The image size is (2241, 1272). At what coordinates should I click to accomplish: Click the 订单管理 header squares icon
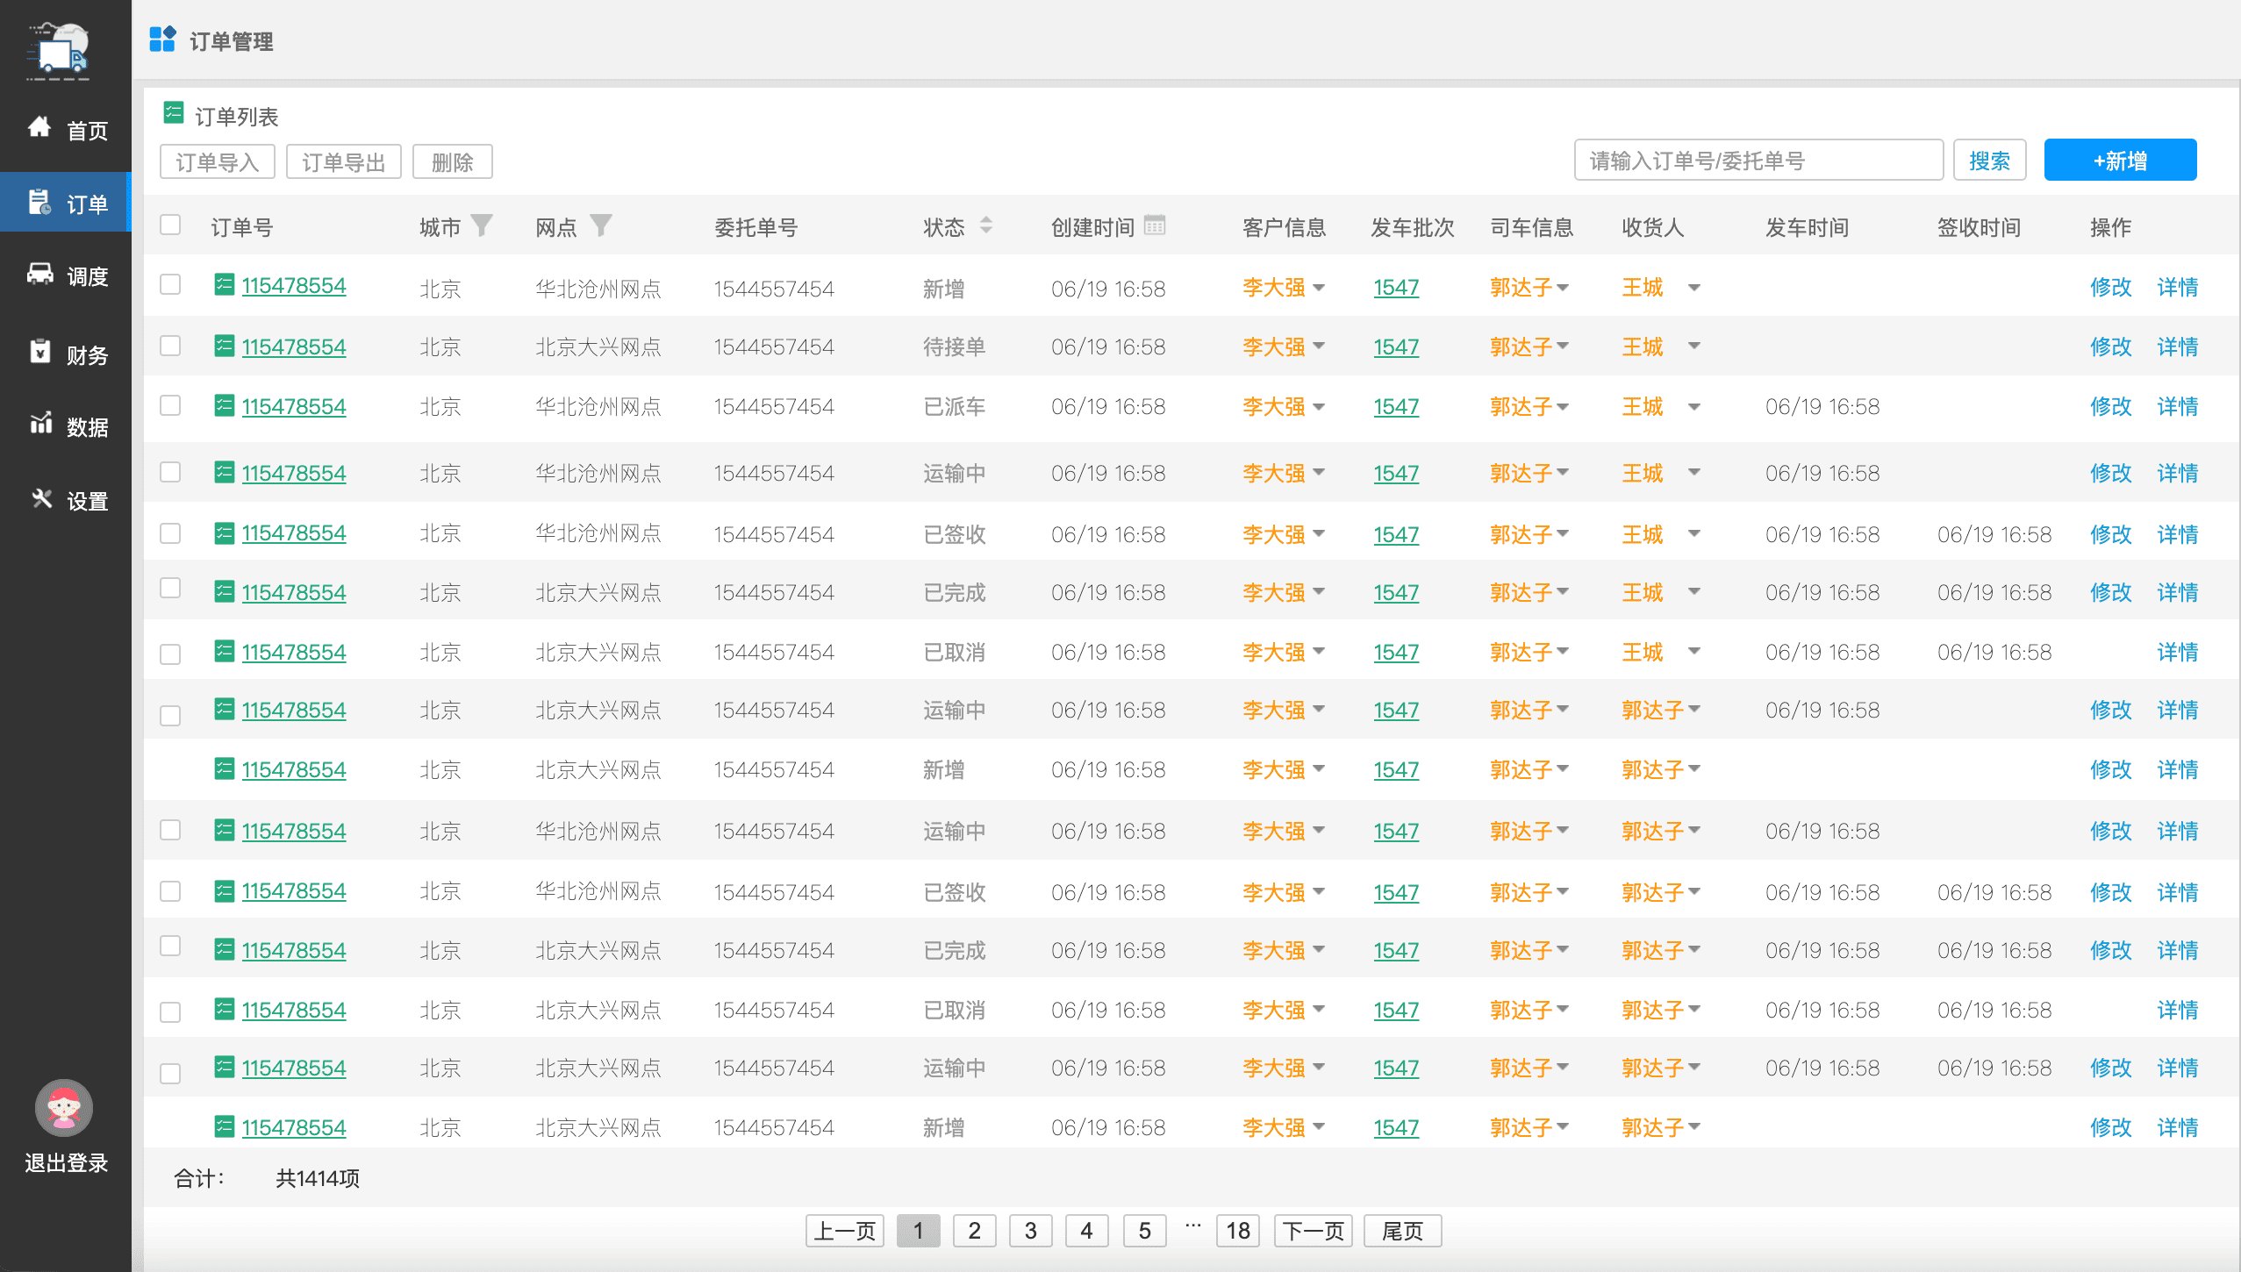162,39
